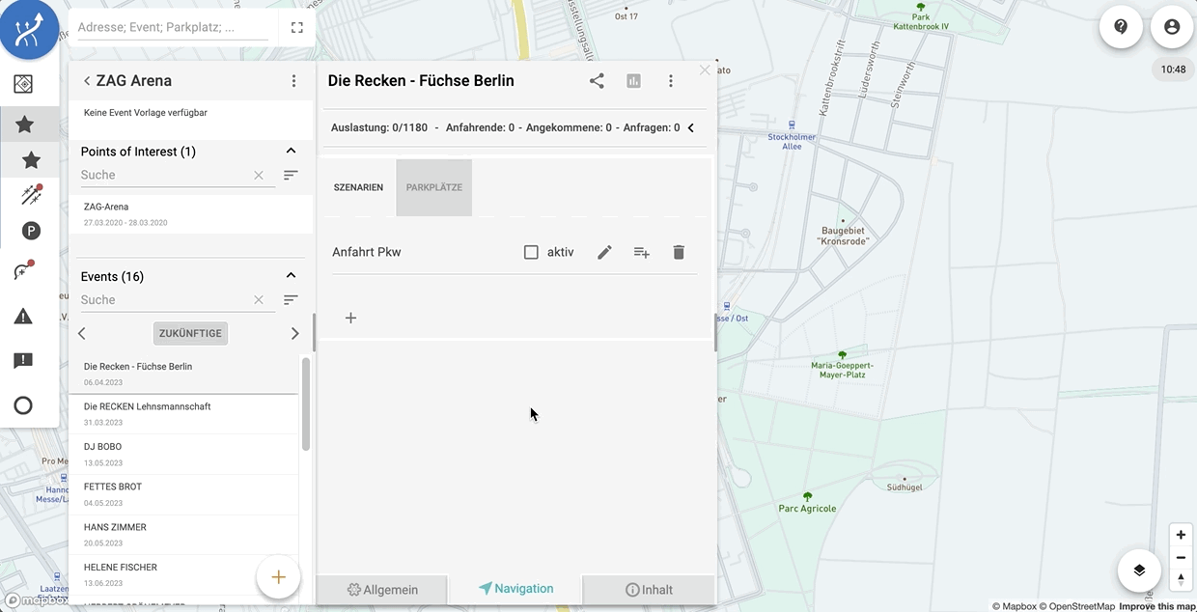This screenshot has height=612, width=1197.
Task: Click the app logo with route arrows
Action: coord(29,29)
